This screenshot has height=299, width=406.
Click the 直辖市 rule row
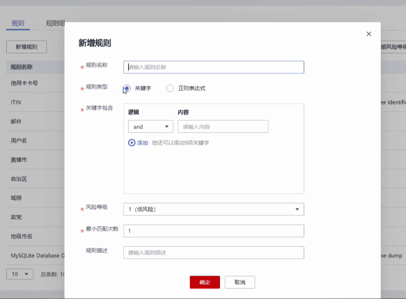click(35, 160)
